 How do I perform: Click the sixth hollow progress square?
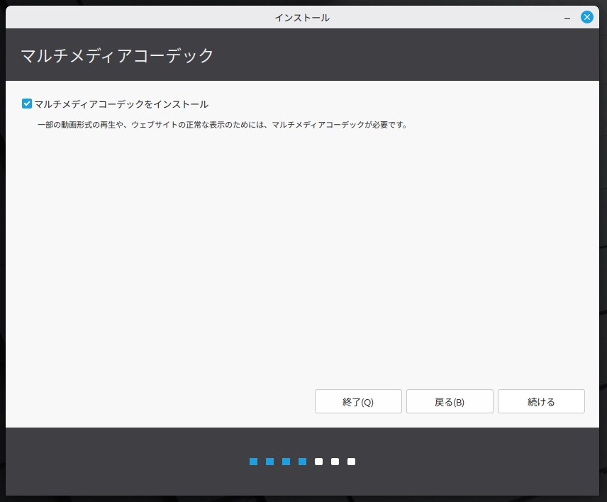point(335,462)
